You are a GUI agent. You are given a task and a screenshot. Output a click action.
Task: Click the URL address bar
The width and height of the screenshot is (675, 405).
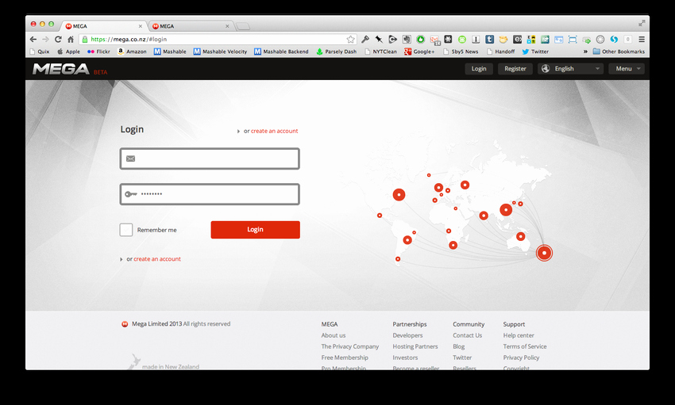coord(218,39)
